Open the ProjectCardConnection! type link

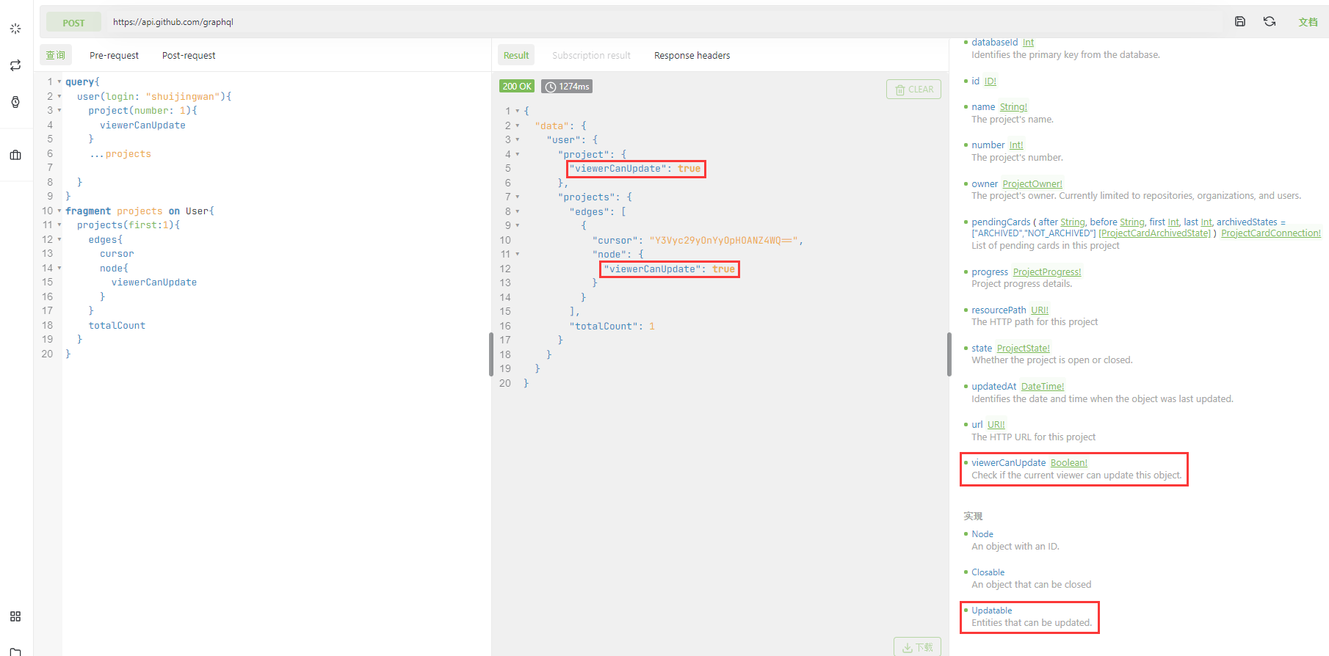(1270, 233)
